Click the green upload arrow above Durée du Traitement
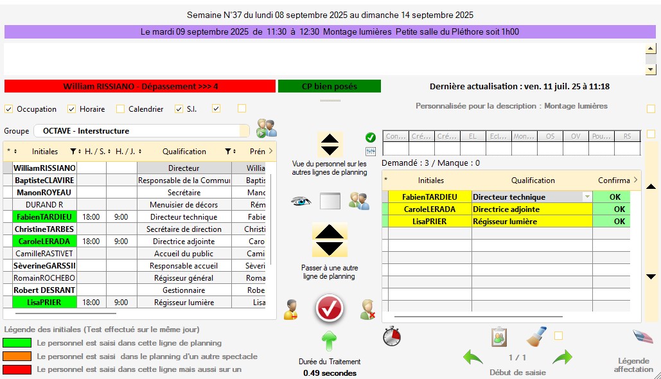Viewport: 661px width, 379px height. click(x=329, y=340)
